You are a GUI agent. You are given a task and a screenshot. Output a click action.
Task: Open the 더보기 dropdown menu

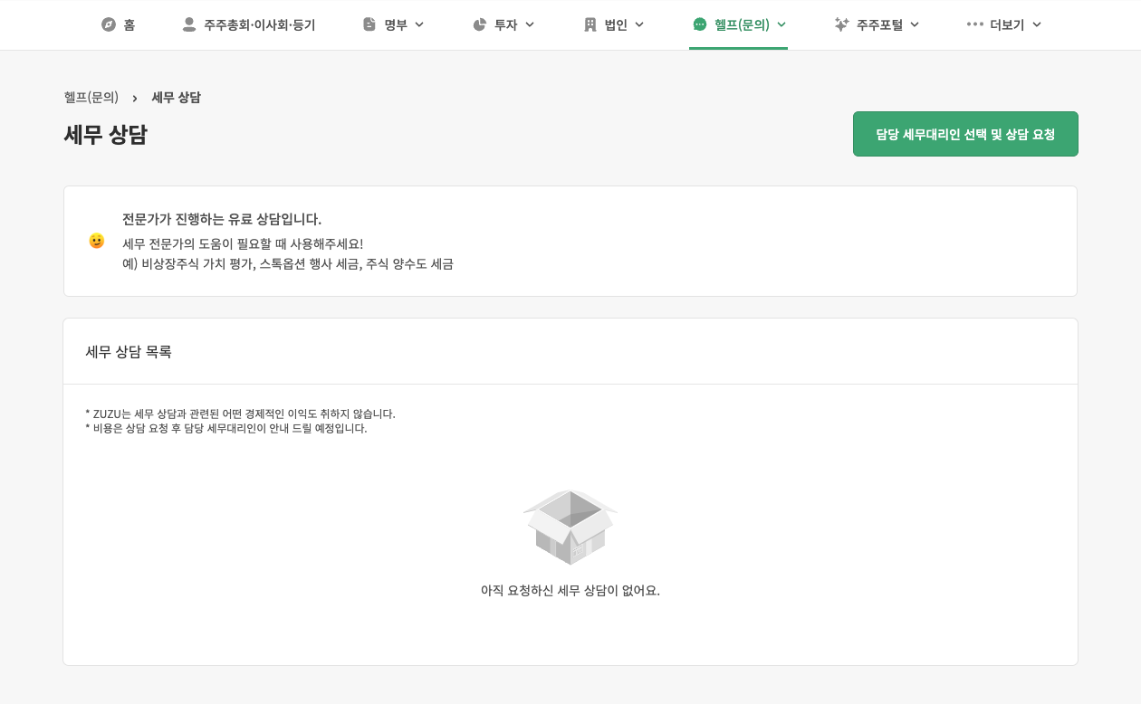click(1036, 24)
